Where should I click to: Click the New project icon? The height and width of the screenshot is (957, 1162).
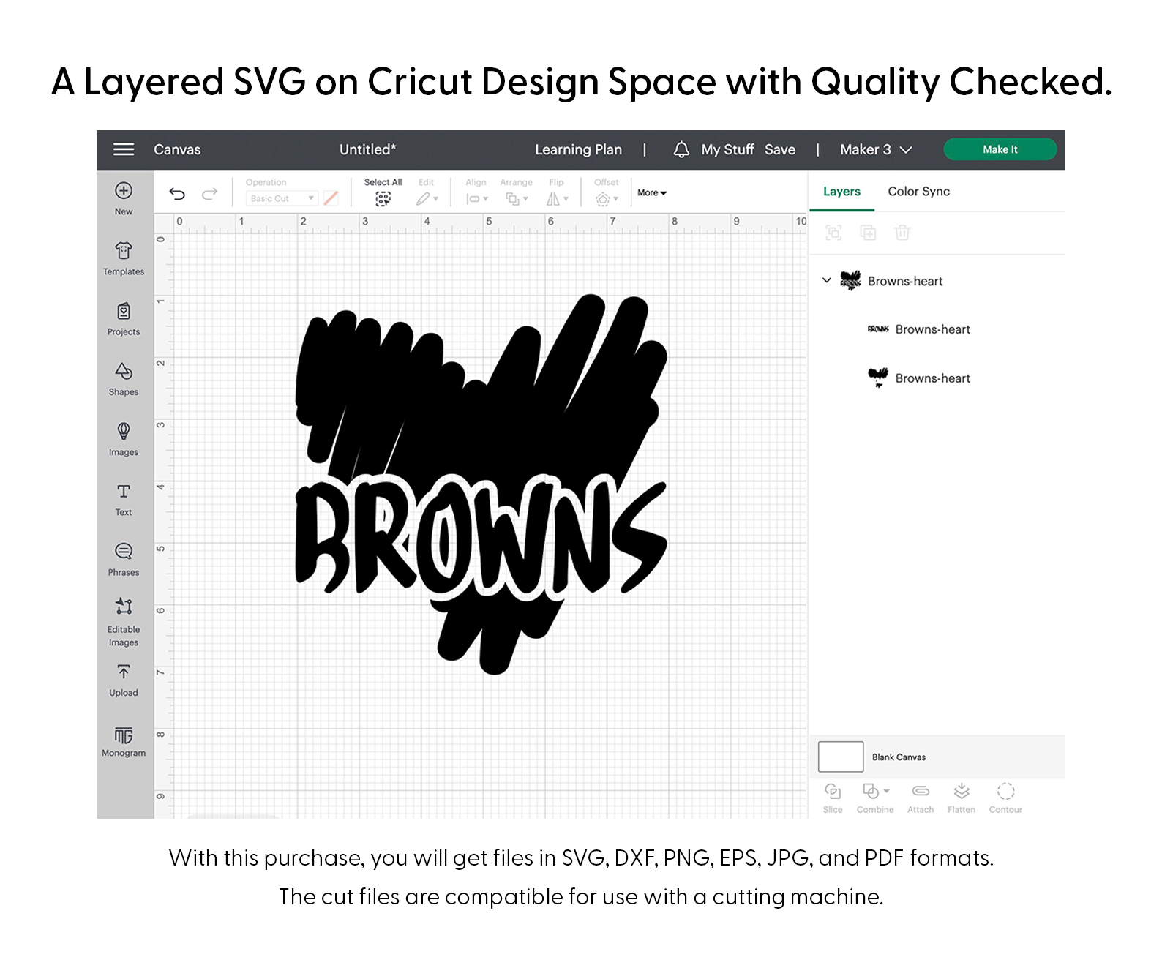(x=124, y=191)
